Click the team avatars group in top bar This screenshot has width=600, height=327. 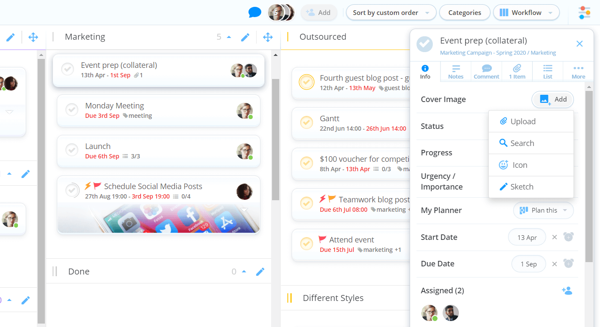click(281, 12)
